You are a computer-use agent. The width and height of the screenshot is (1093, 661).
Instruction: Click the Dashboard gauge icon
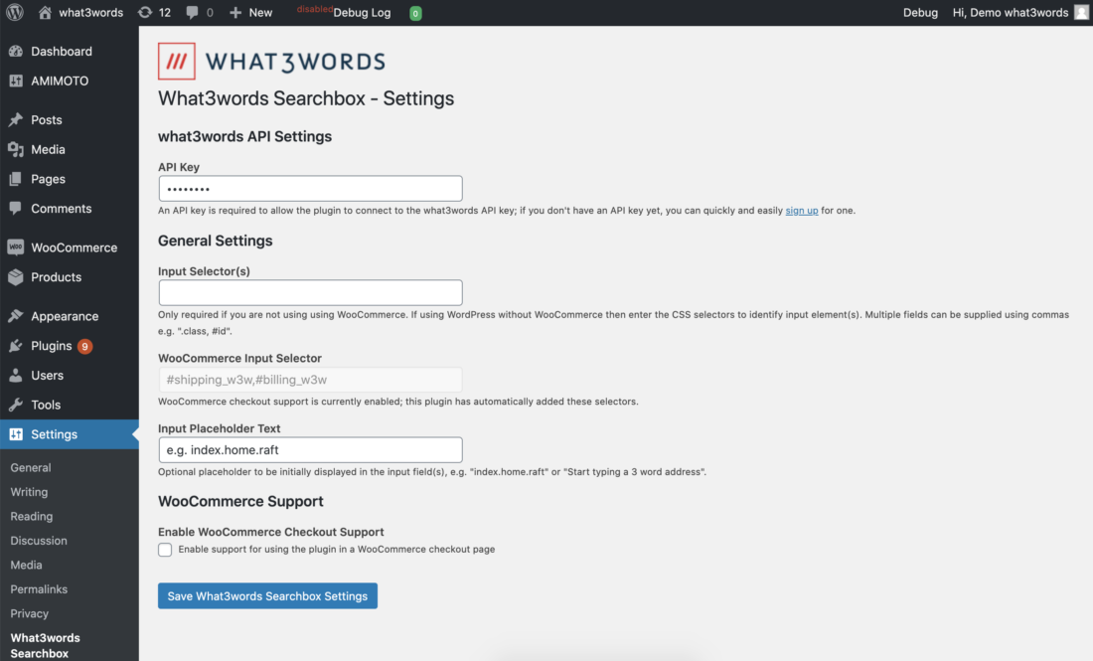tap(15, 51)
